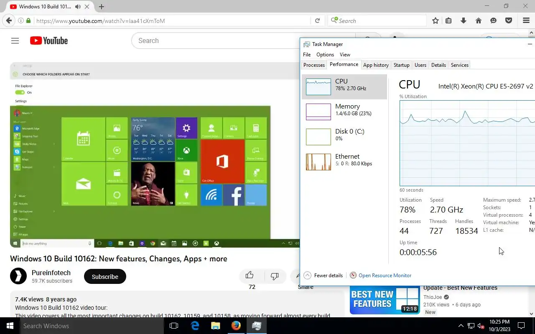
Task: Go to the YouTube home logo
Action: click(x=49, y=40)
